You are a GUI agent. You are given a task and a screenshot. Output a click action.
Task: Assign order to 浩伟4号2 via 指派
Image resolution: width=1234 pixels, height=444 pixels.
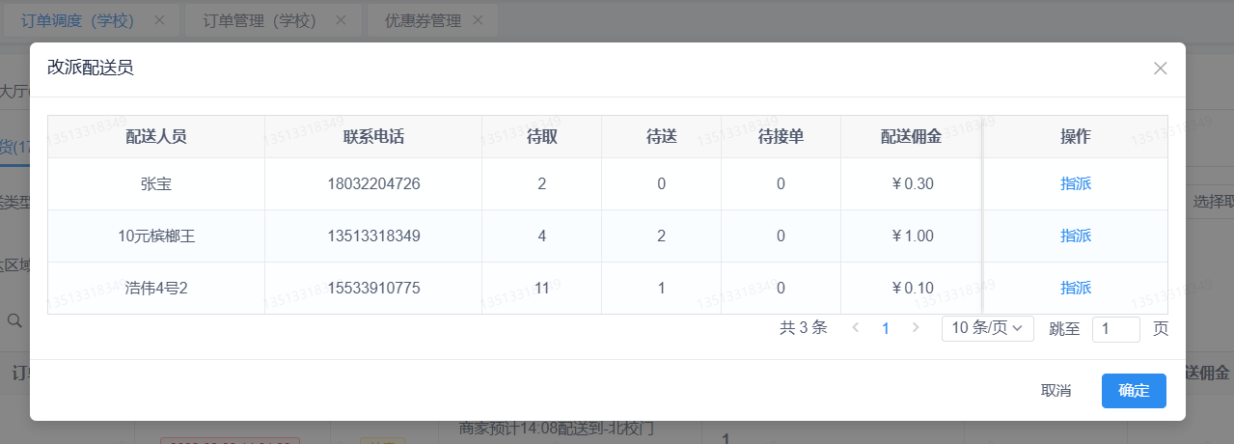tap(1076, 288)
